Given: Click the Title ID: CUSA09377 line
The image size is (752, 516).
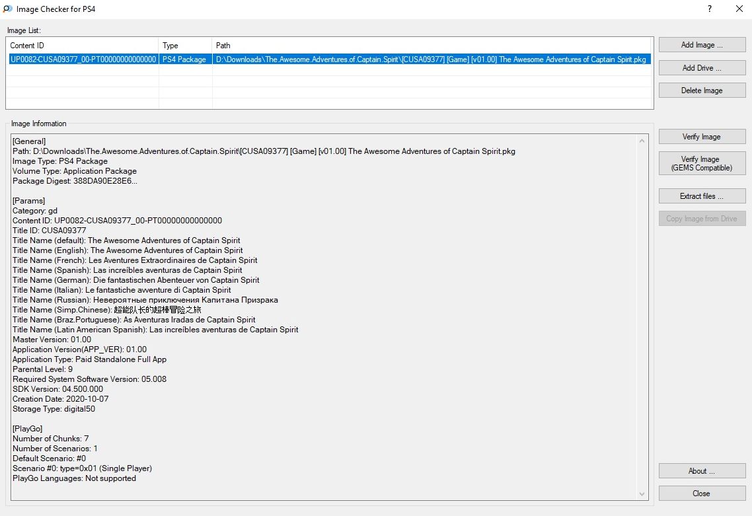Looking at the screenshot, I should click(50, 231).
